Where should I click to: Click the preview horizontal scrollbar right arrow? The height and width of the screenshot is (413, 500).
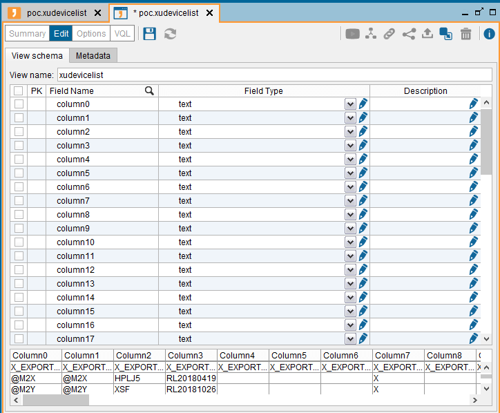tap(475, 400)
